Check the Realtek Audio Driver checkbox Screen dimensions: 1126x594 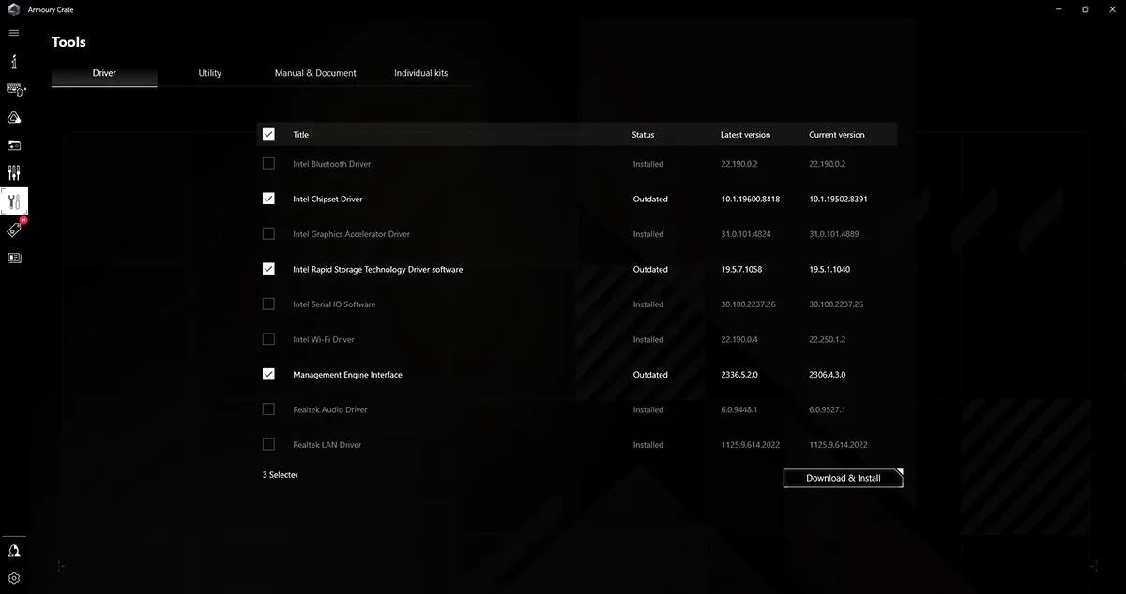(x=268, y=409)
